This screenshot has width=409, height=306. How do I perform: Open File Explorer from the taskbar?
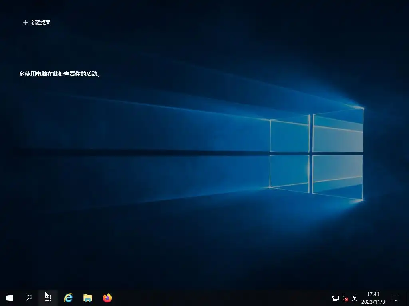pyautogui.click(x=87, y=298)
